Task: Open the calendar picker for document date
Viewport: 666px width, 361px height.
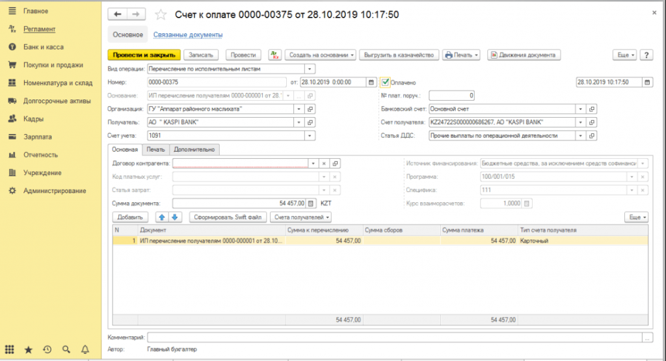Action: [x=371, y=82]
